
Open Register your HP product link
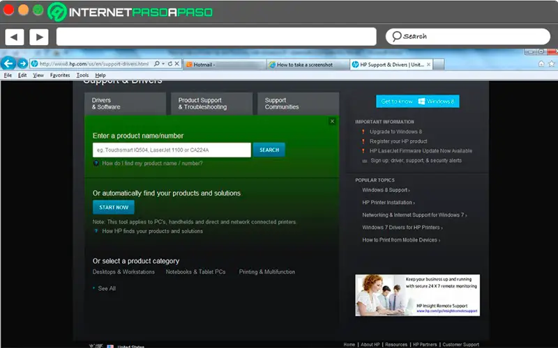pos(398,141)
